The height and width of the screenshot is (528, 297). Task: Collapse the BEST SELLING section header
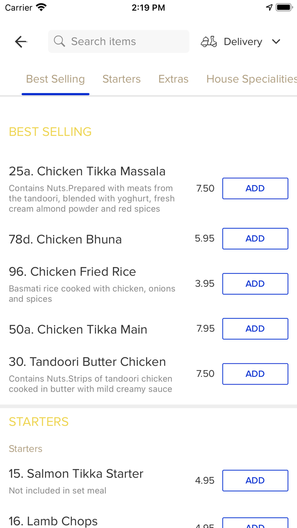coord(50,132)
